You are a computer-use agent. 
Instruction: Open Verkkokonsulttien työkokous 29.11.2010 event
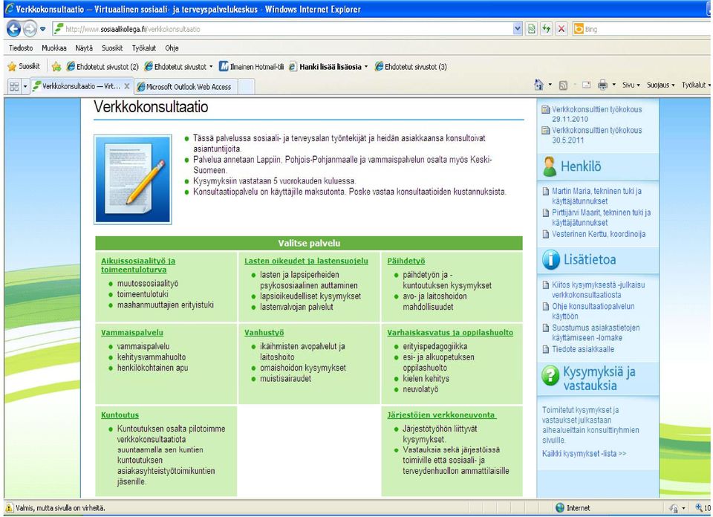coord(596,114)
